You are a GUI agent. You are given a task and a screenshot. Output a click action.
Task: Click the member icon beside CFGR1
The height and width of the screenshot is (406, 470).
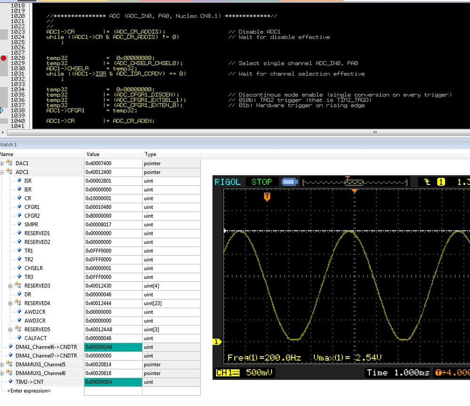point(19,207)
